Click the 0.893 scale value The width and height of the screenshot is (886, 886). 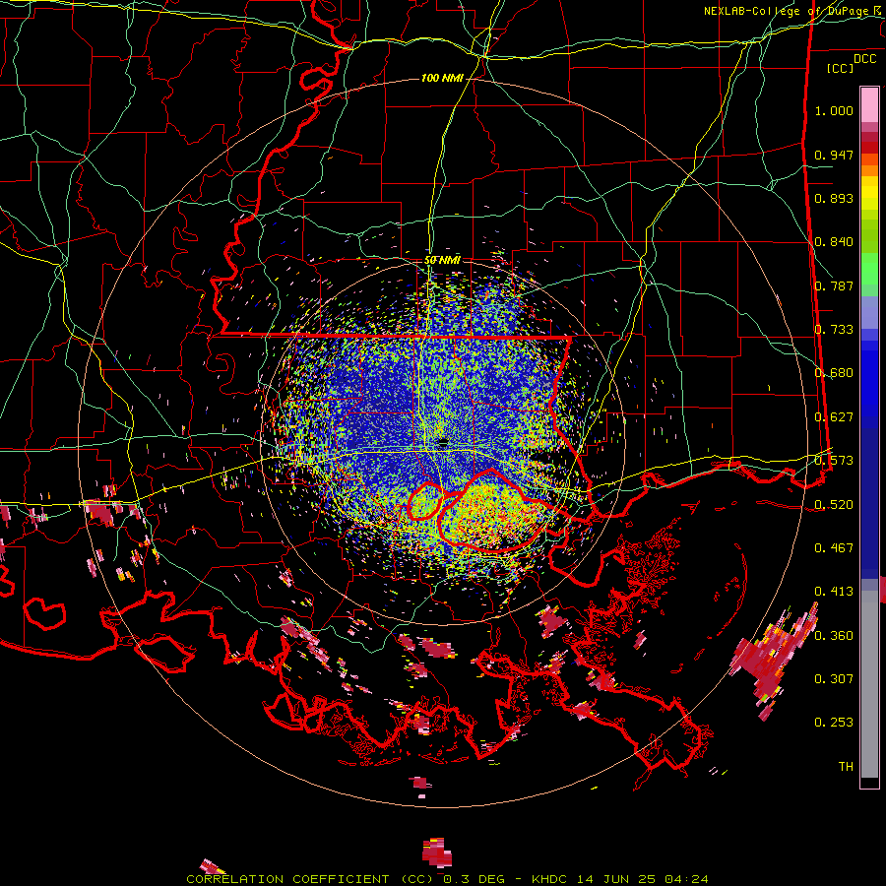point(834,198)
